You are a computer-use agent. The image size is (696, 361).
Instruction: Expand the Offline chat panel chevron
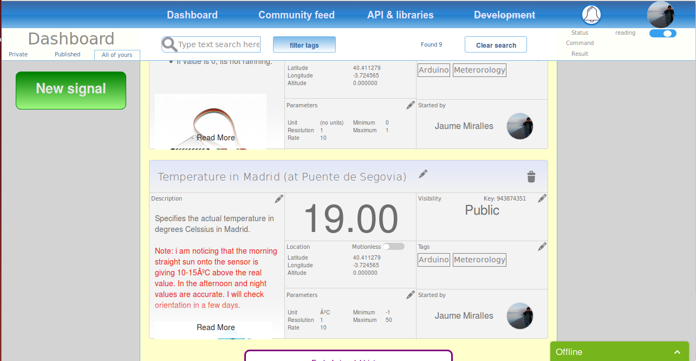point(677,352)
